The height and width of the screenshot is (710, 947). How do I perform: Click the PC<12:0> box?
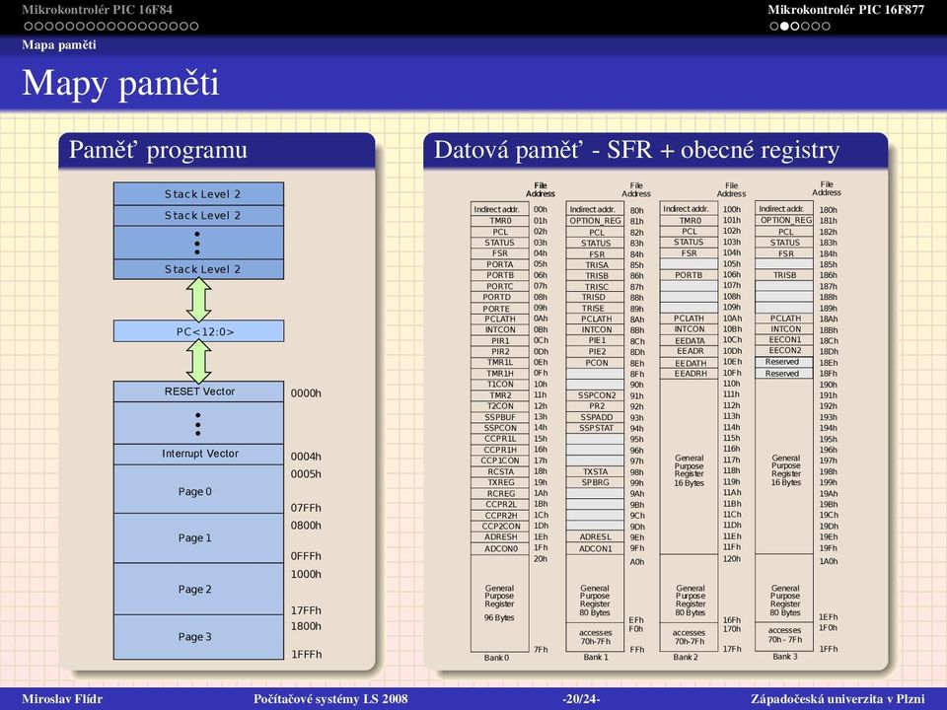point(198,331)
